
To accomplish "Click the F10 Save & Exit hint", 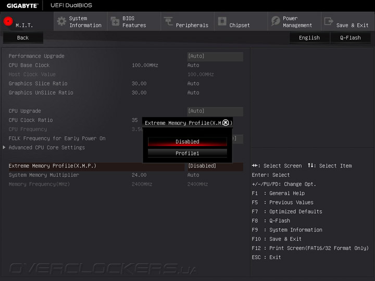I will coord(277,239).
